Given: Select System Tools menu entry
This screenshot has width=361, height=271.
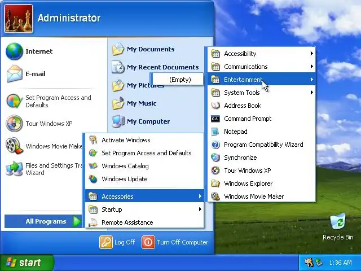Looking at the screenshot, I should [261, 93].
